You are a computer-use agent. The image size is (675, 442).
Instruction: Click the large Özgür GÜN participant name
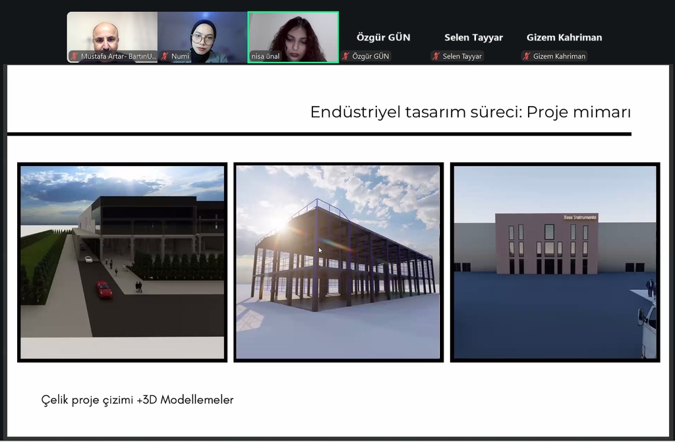click(x=383, y=38)
